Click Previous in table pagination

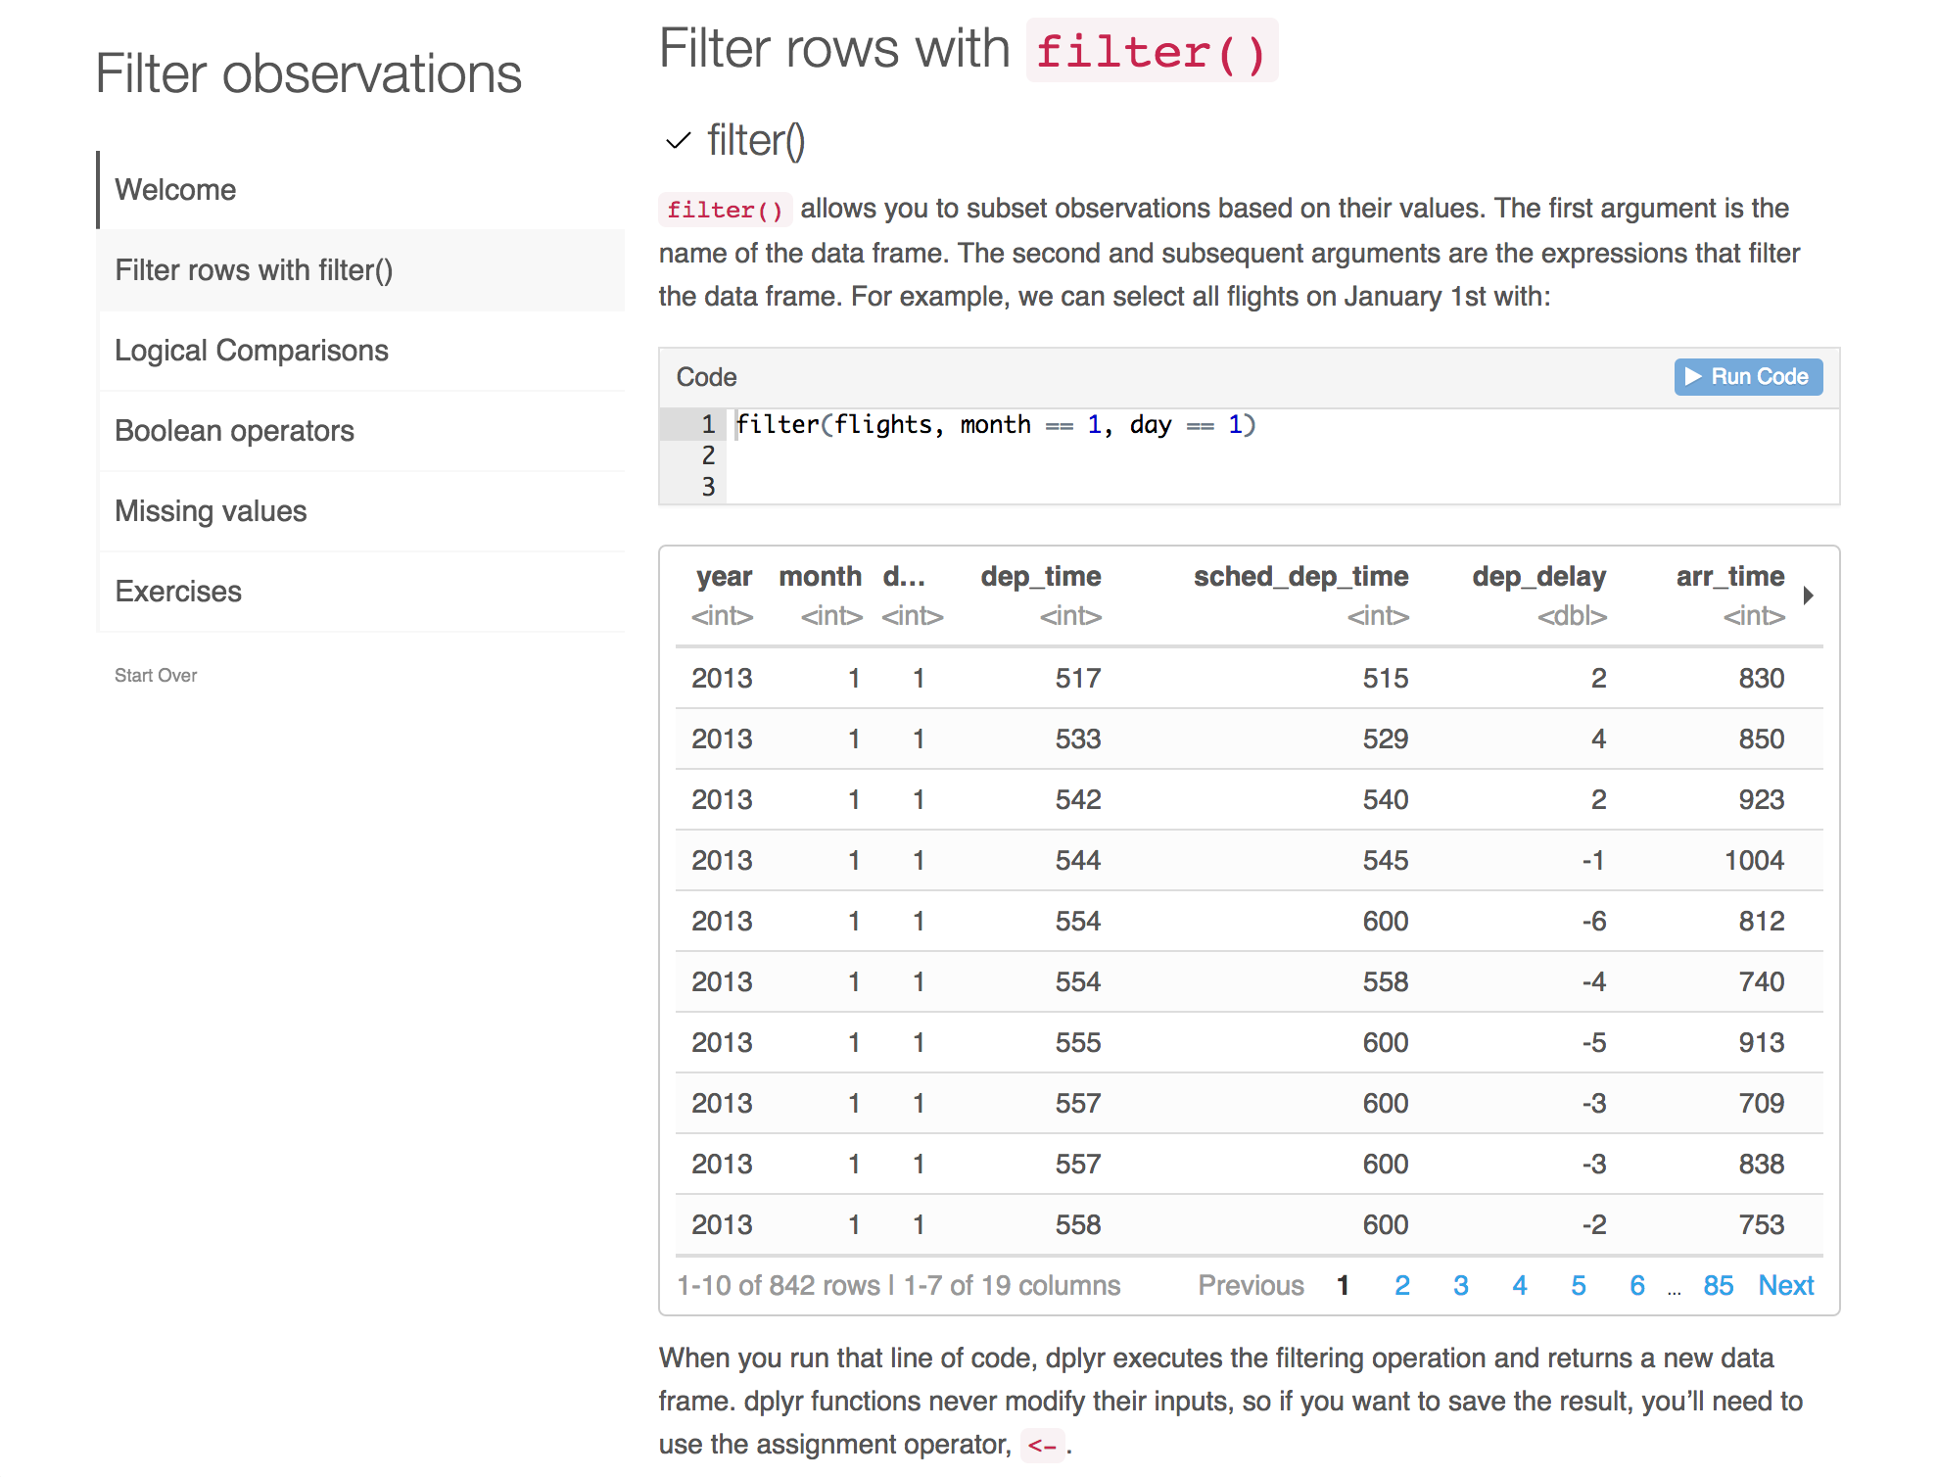coord(1252,1286)
